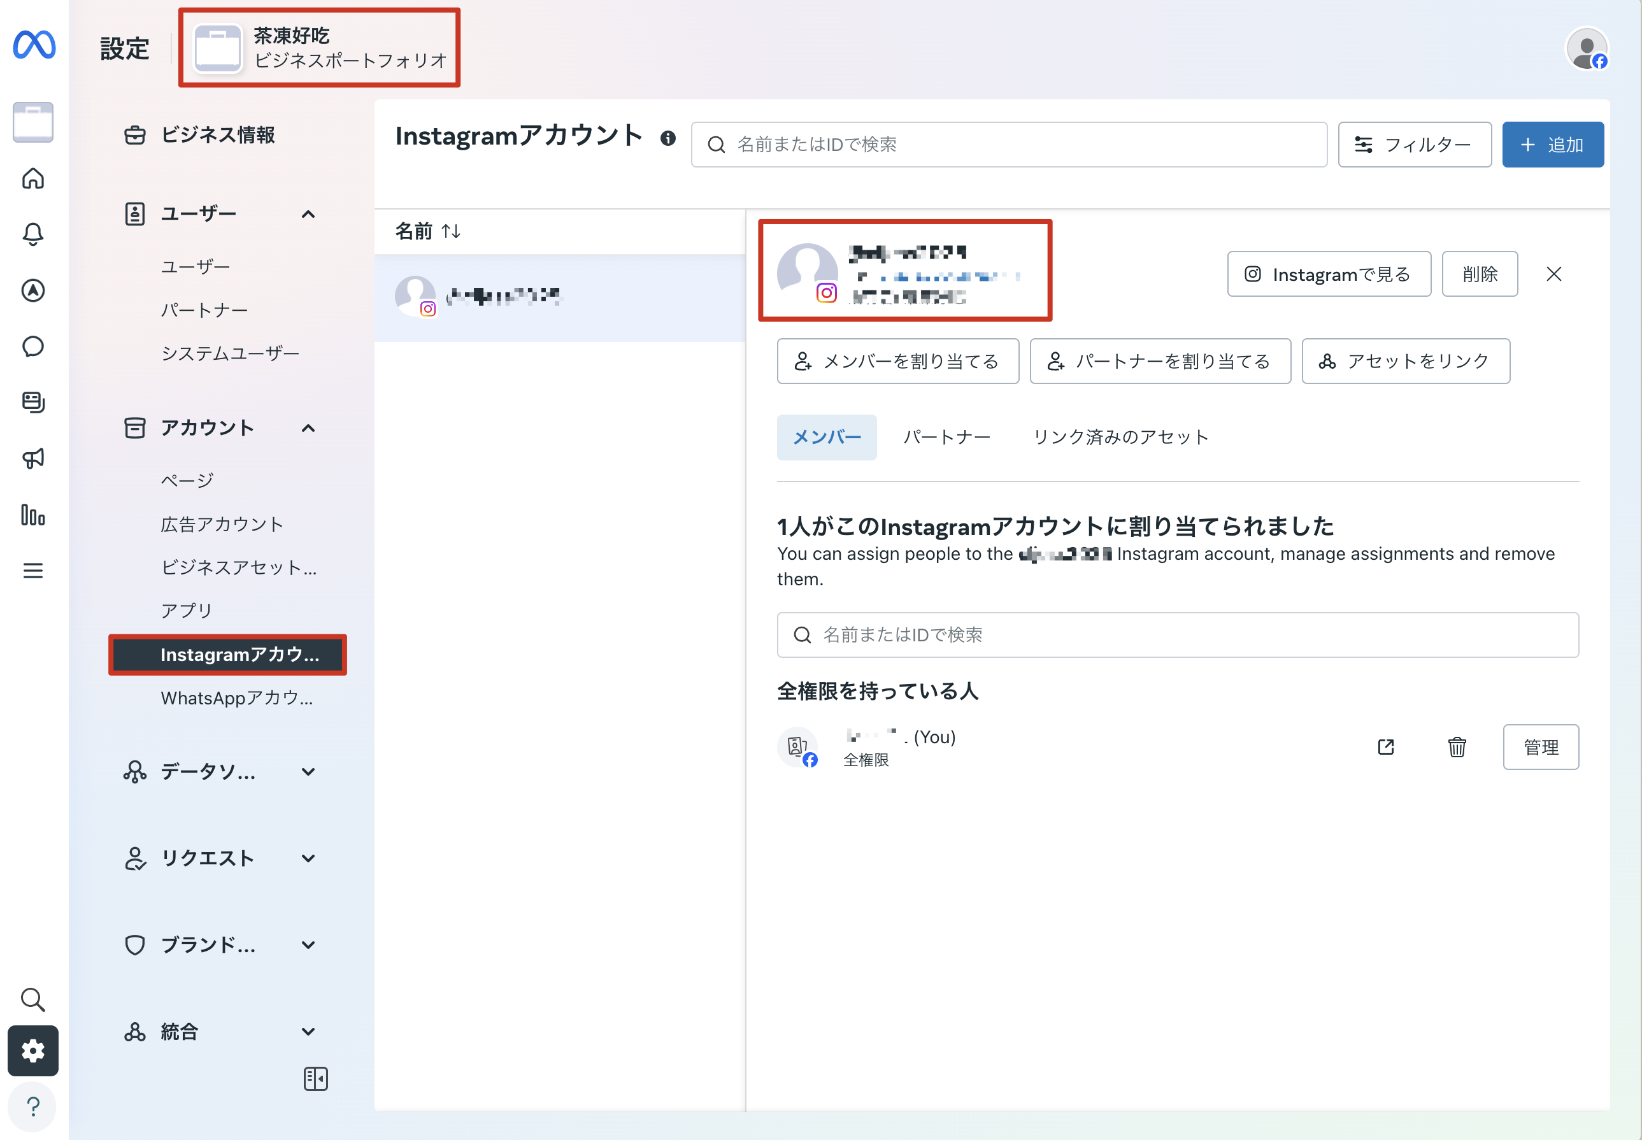1642x1140 pixels.
Task: Open the 茶凍好吃 business portfolio selector
Action: coord(319,48)
